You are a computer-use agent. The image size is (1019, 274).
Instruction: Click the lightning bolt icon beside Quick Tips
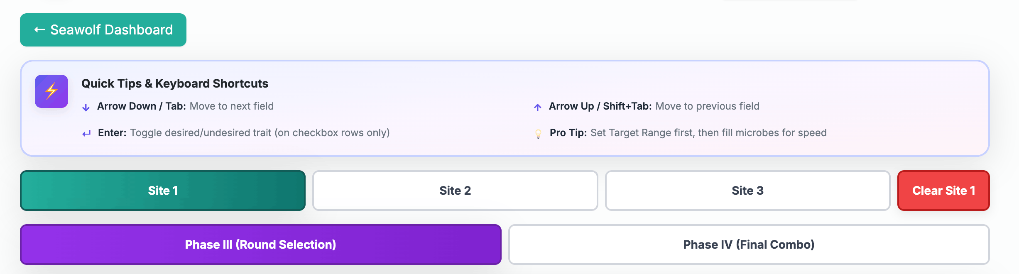[x=51, y=91]
